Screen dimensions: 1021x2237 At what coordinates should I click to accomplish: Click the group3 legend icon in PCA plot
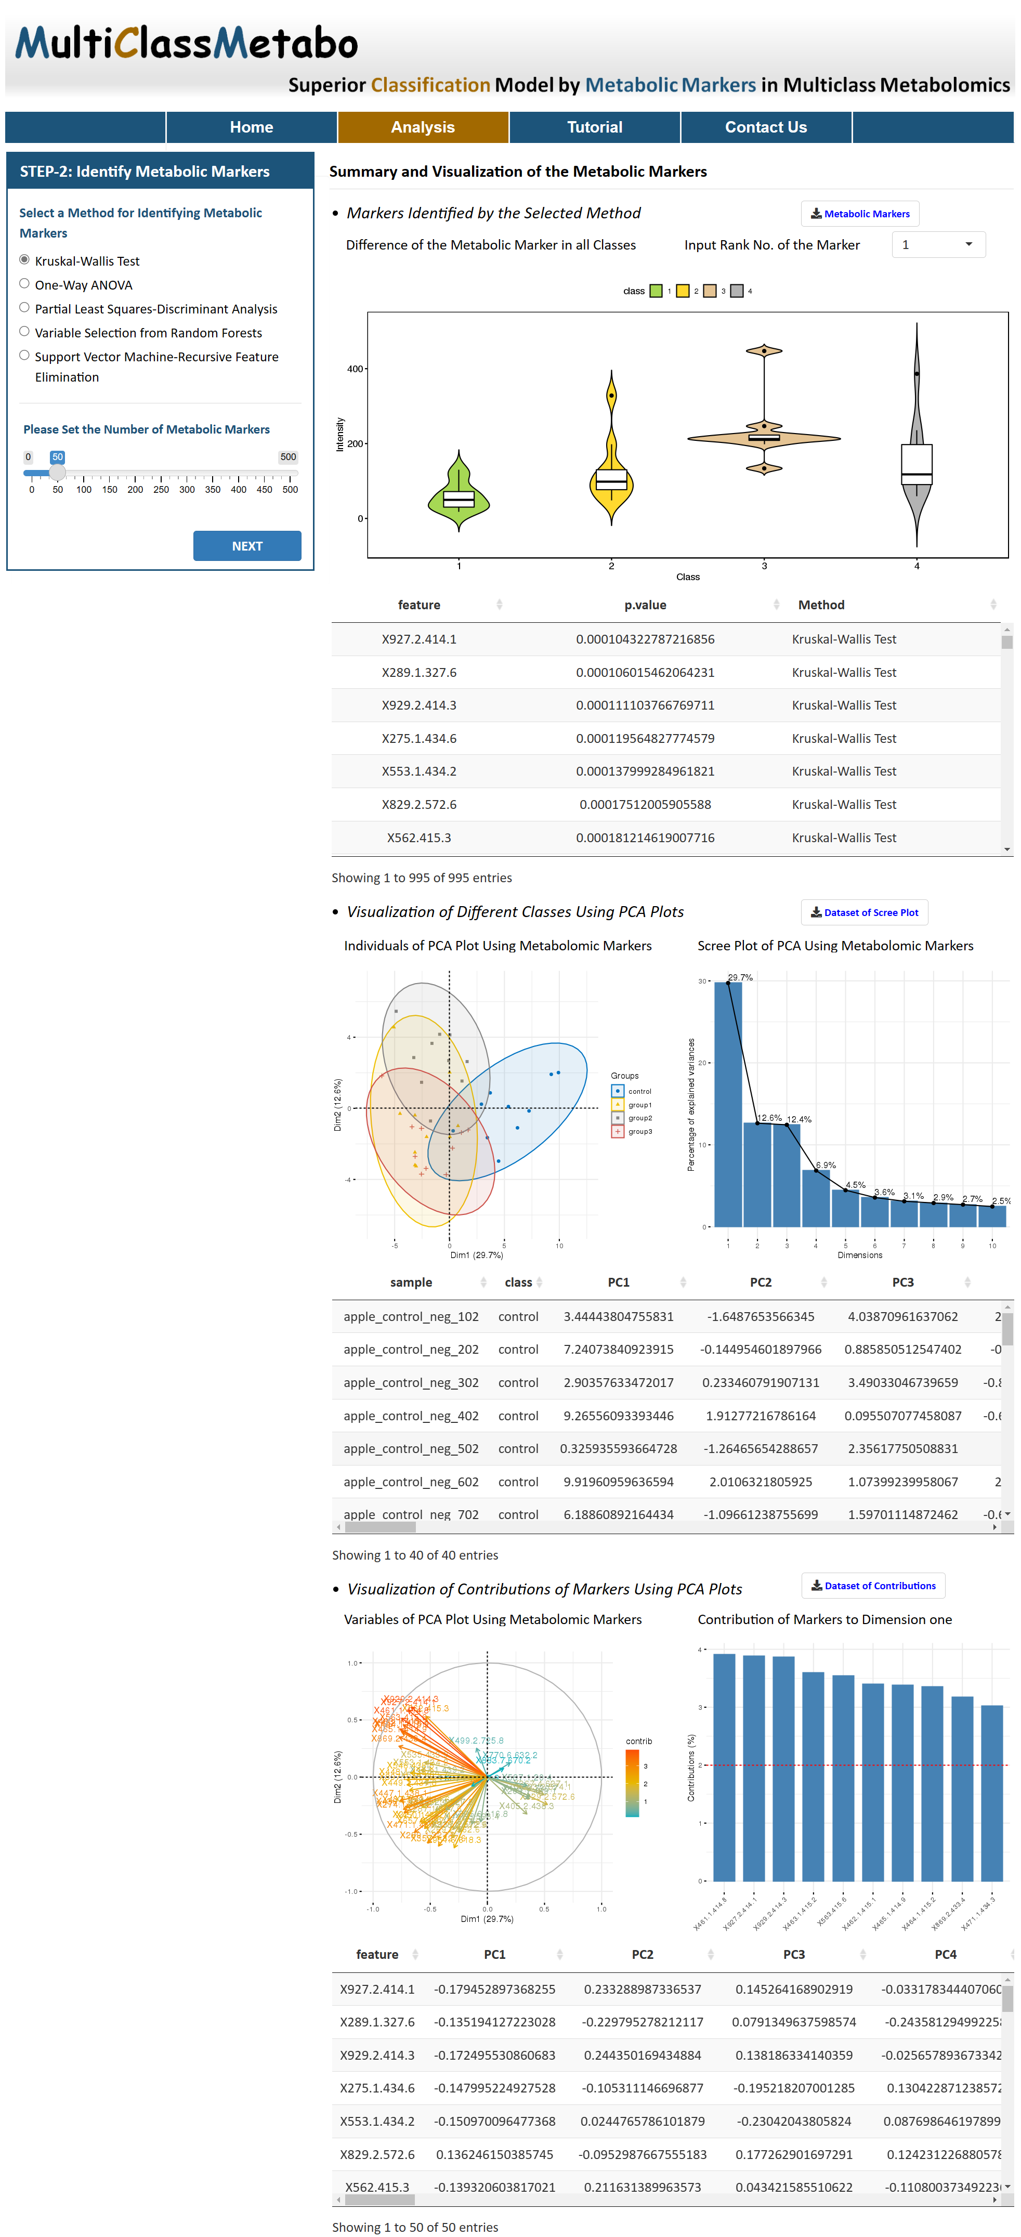pos(617,1132)
